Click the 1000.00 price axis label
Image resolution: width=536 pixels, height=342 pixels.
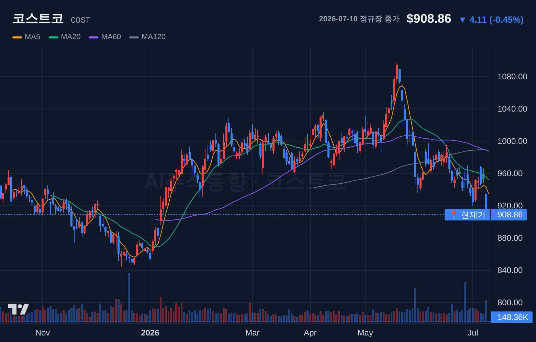512,141
